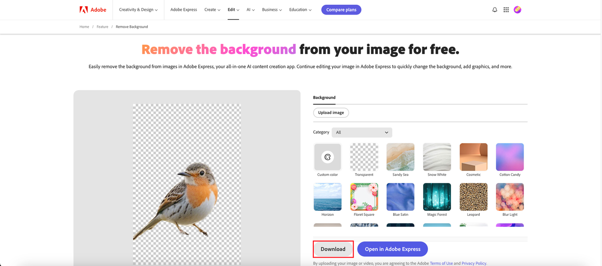Screen dimensions: 602x266
Task: Click the Compare plans button
Action: (x=341, y=9)
